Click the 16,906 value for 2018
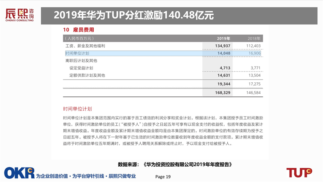 [x=254, y=53]
